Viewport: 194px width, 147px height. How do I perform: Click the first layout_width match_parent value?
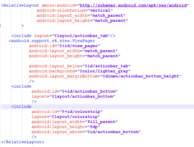point(108,16)
